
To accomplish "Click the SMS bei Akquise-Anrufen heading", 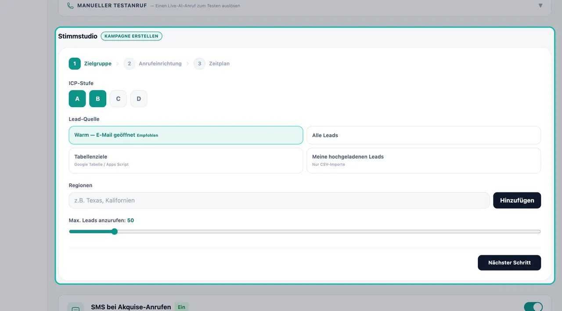I will point(131,307).
